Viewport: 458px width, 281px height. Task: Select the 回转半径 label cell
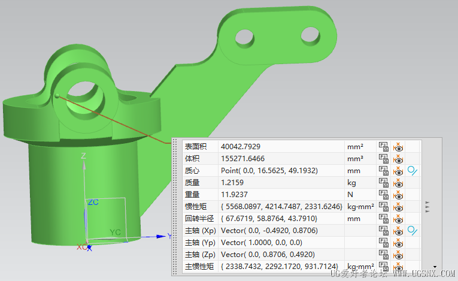pos(201,219)
